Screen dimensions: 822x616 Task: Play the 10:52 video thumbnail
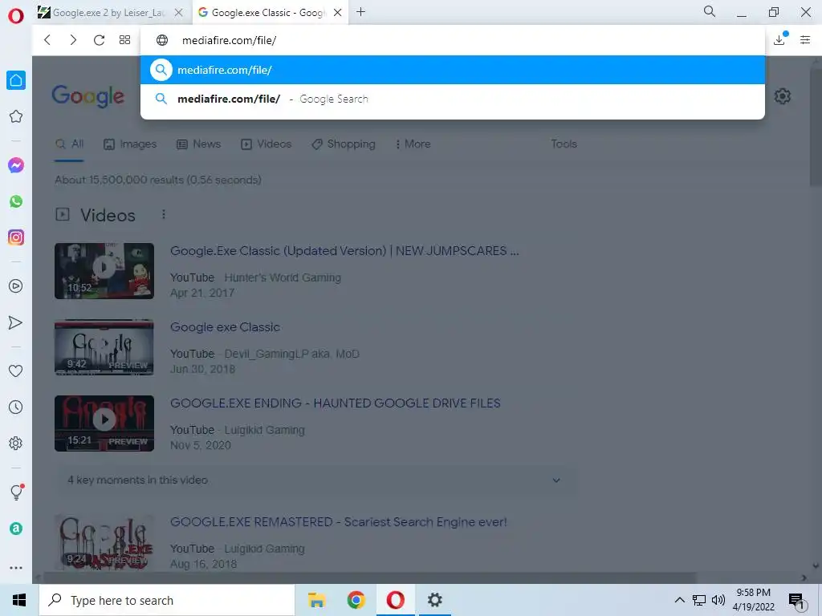tap(104, 271)
